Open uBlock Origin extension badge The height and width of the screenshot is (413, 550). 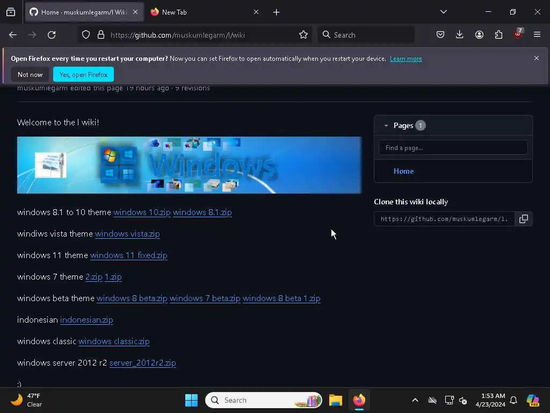(x=518, y=34)
